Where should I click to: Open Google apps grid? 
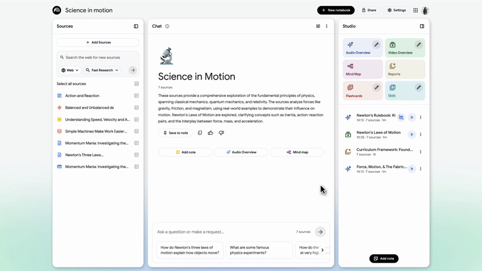[415, 10]
